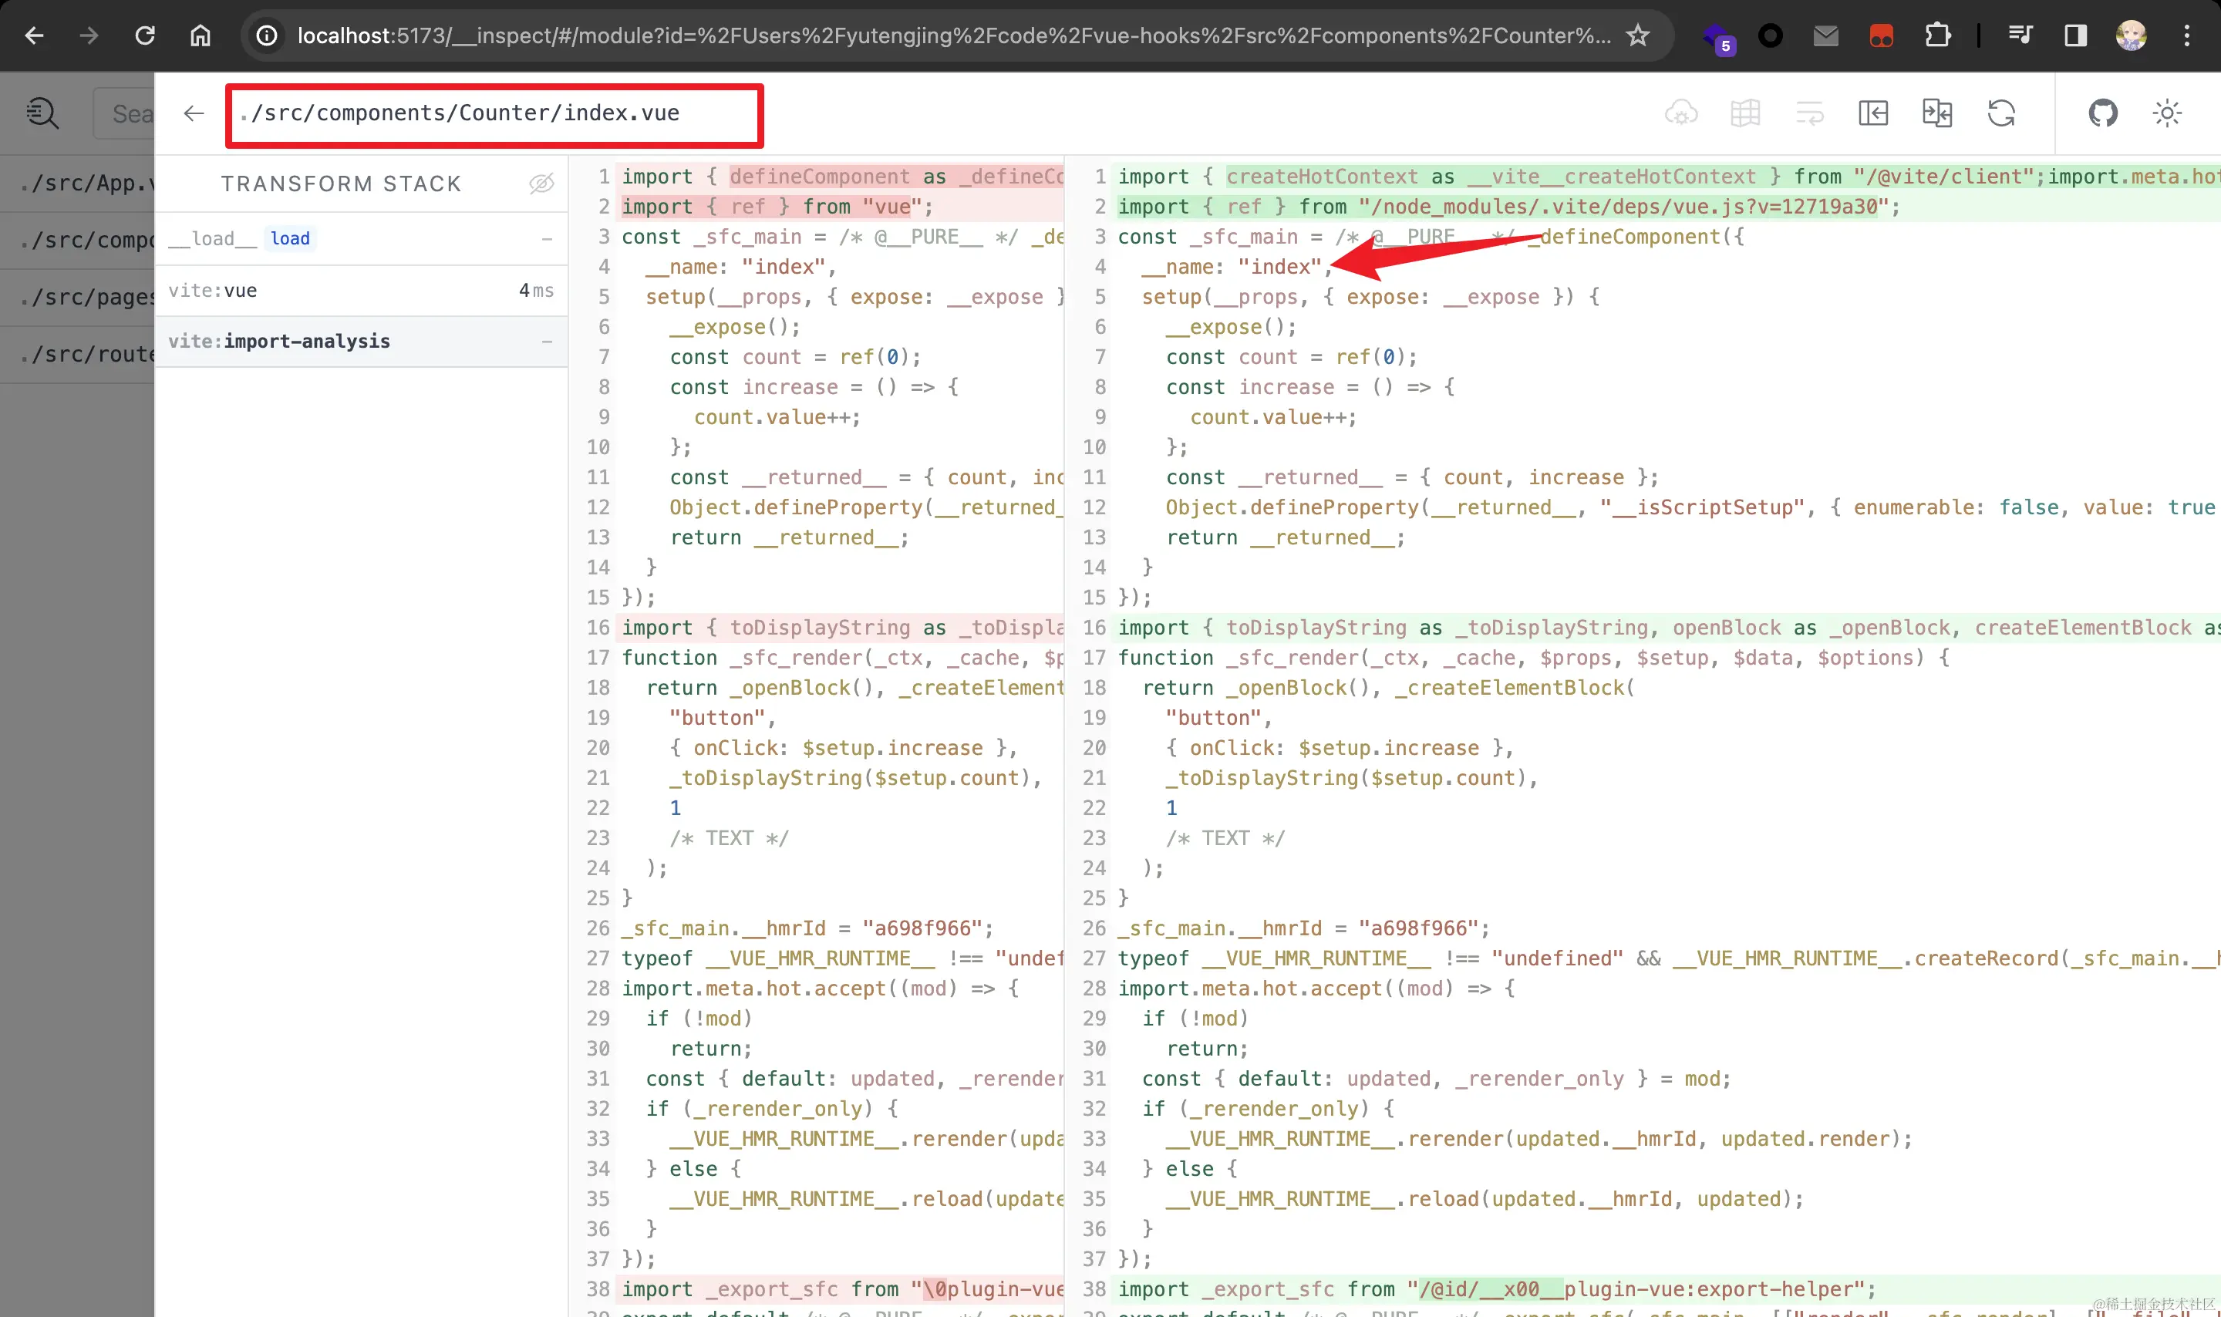Open the Chrome extensions puzzle icon
Screen dimensions: 2221x1317
pos(1939,35)
